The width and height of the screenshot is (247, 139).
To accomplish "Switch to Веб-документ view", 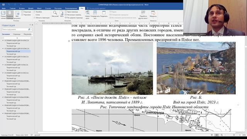I will (x=17, y=15).
